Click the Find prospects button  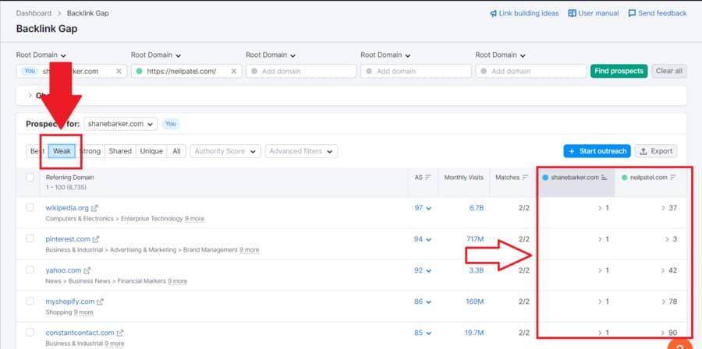click(x=619, y=71)
